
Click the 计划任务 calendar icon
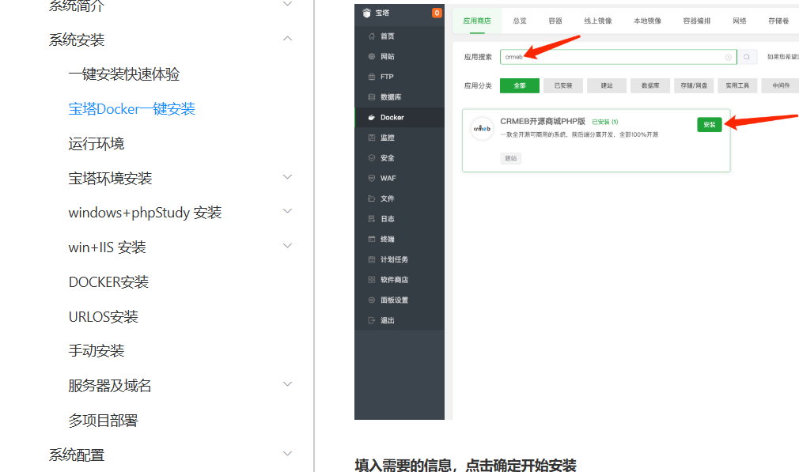point(372,259)
